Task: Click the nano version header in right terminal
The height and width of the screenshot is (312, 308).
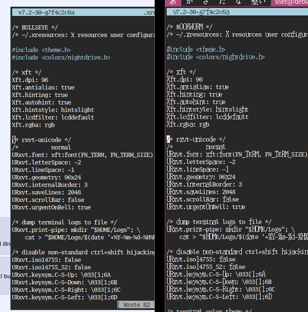Action: (201, 12)
